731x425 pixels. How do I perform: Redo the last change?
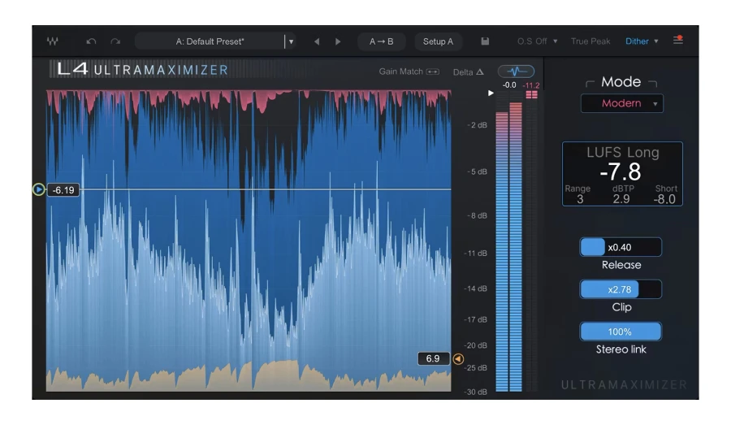click(115, 41)
